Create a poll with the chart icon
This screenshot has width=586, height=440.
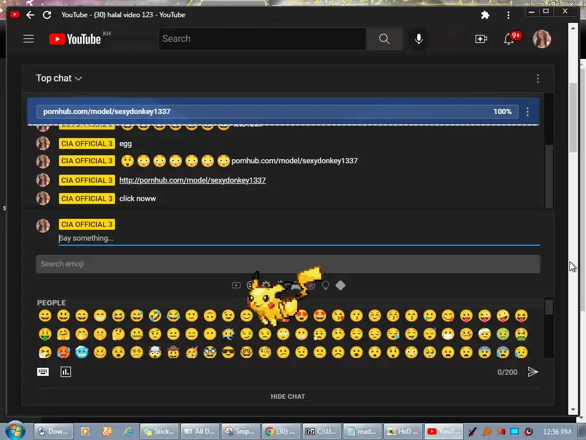[65, 372]
